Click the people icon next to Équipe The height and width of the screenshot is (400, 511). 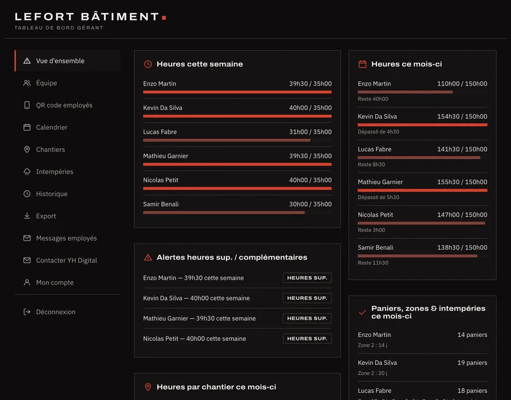[x=27, y=83]
